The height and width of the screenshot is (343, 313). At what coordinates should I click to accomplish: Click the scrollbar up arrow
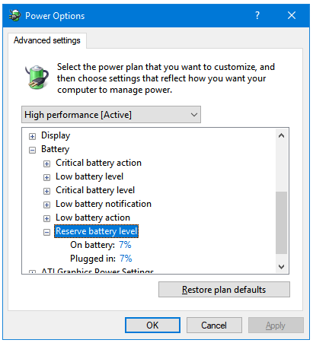point(281,135)
